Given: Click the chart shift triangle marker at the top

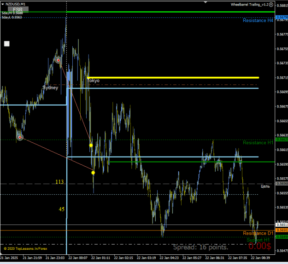Looking at the screenshot, I should coord(206,2).
